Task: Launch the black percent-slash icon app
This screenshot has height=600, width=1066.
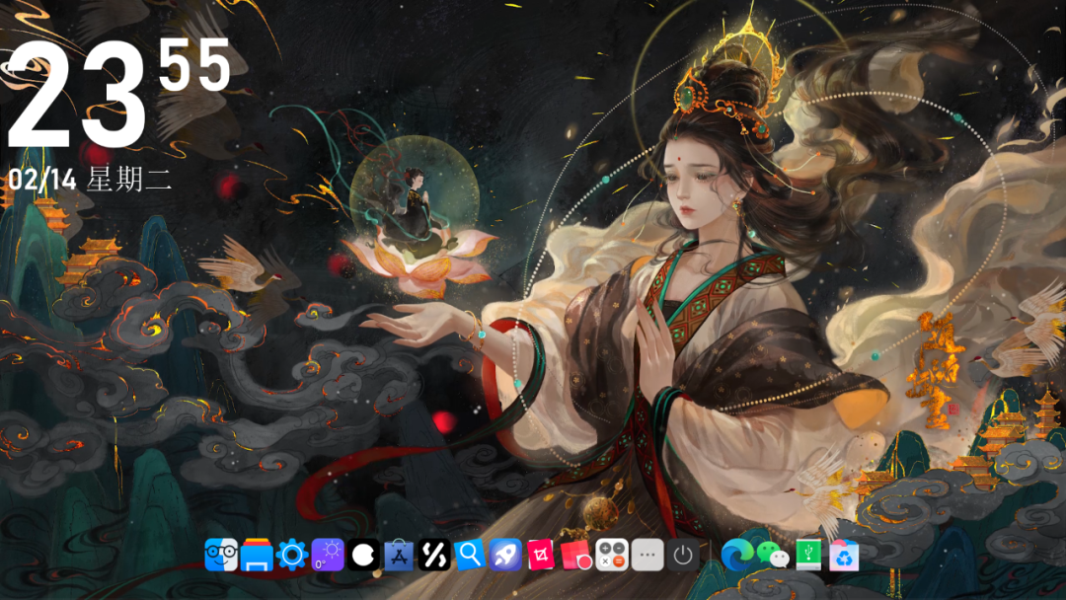Action: click(x=434, y=555)
